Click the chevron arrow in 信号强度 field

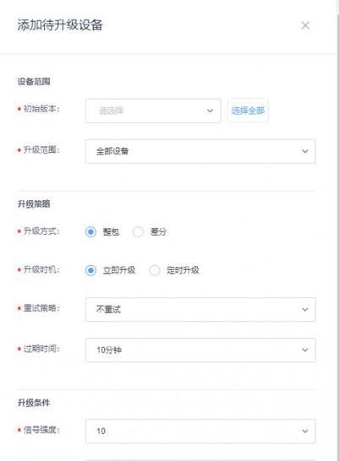click(305, 431)
